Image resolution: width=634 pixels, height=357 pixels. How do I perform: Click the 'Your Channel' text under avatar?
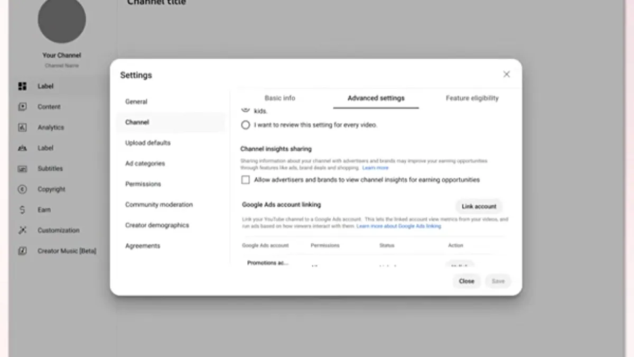(62, 55)
